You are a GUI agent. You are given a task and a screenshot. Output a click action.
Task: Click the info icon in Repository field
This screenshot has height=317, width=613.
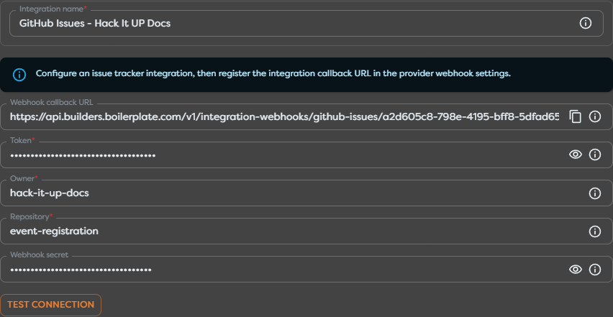tap(594, 231)
